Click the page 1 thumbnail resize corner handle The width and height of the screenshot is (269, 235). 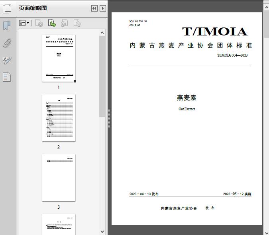pyautogui.click(x=75, y=81)
